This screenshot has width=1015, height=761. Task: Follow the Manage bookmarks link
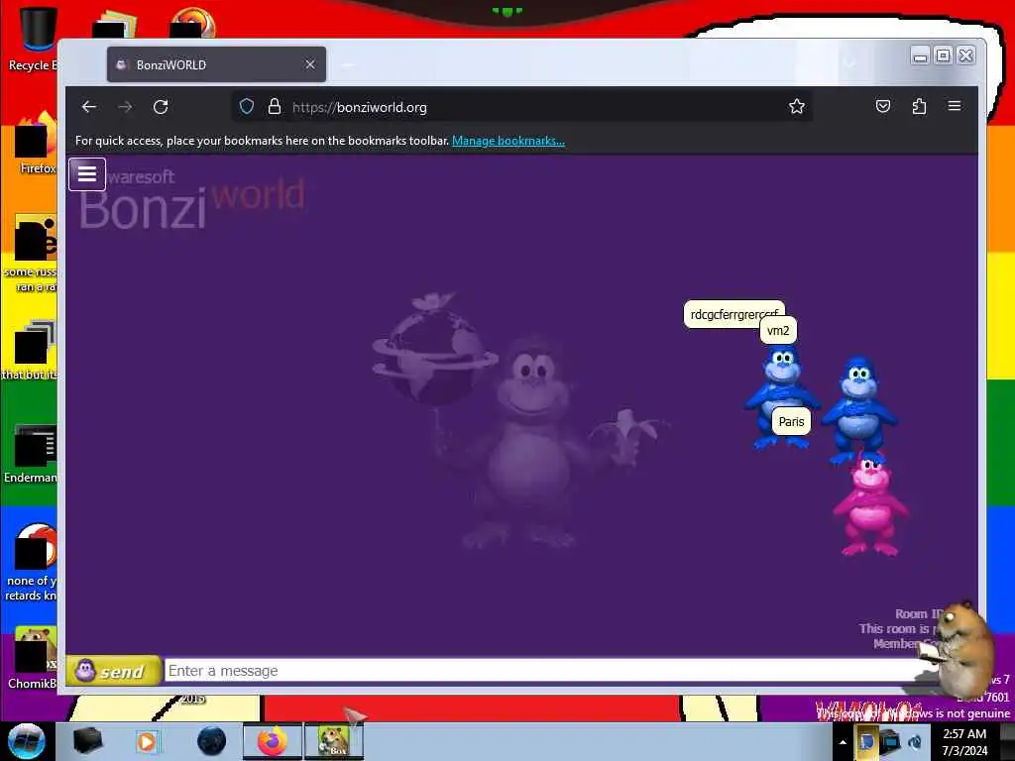[x=508, y=141]
